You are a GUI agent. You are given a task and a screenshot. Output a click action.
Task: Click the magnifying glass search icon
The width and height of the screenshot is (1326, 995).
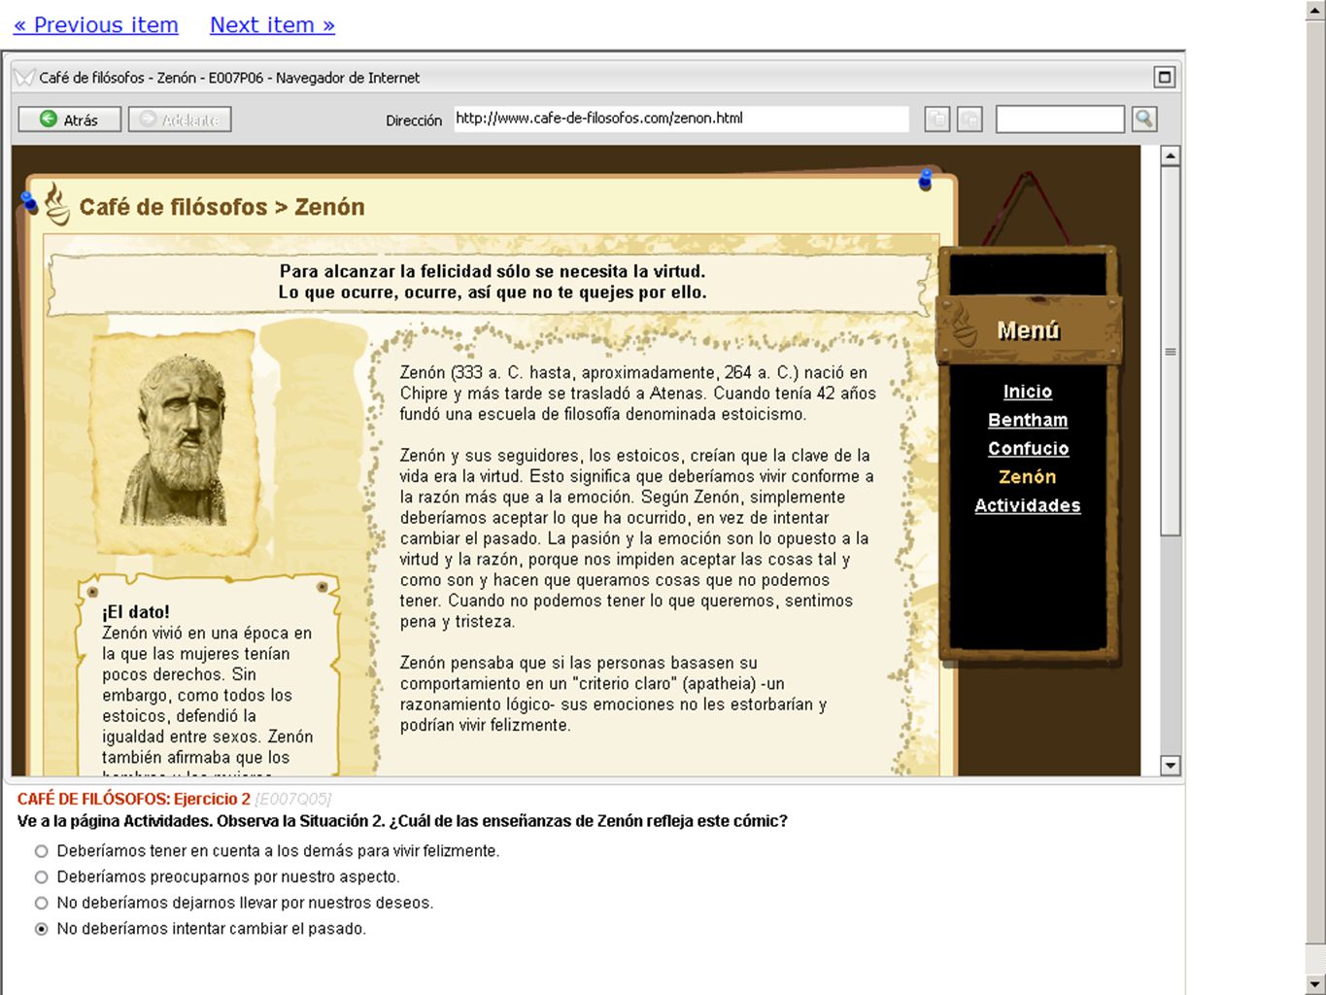1144,120
